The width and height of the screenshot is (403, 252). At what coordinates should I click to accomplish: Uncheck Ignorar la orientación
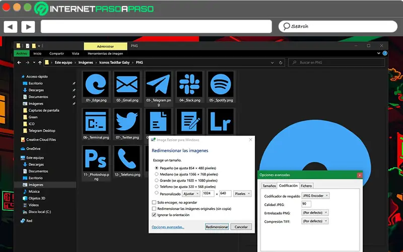point(154,215)
